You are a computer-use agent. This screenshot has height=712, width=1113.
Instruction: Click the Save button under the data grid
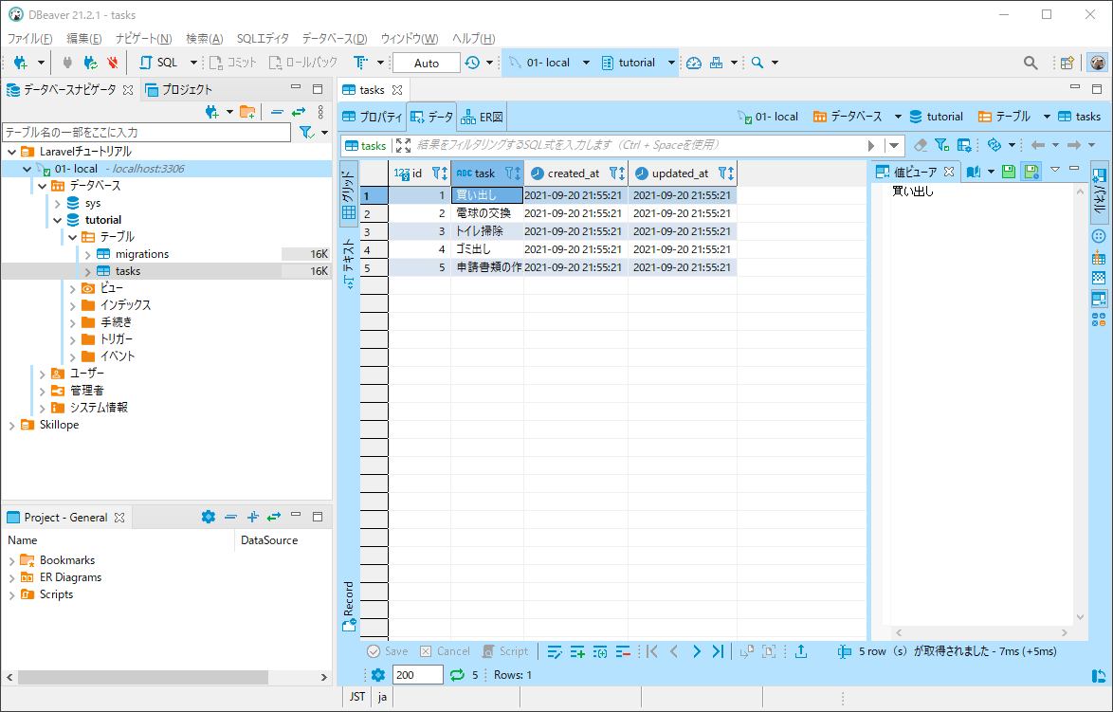click(x=387, y=651)
